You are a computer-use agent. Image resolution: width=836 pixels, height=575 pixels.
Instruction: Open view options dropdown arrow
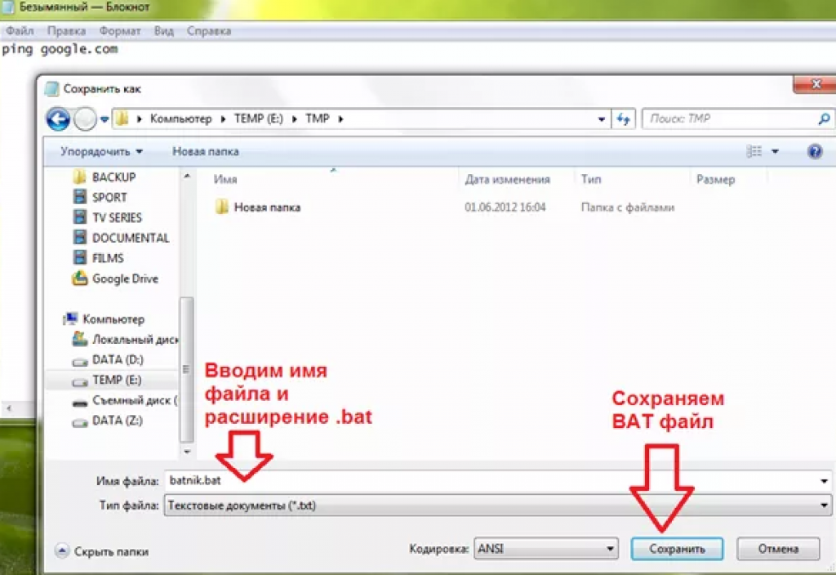776,151
